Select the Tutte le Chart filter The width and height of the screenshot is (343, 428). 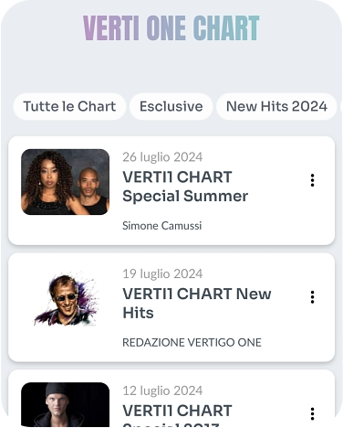(69, 106)
